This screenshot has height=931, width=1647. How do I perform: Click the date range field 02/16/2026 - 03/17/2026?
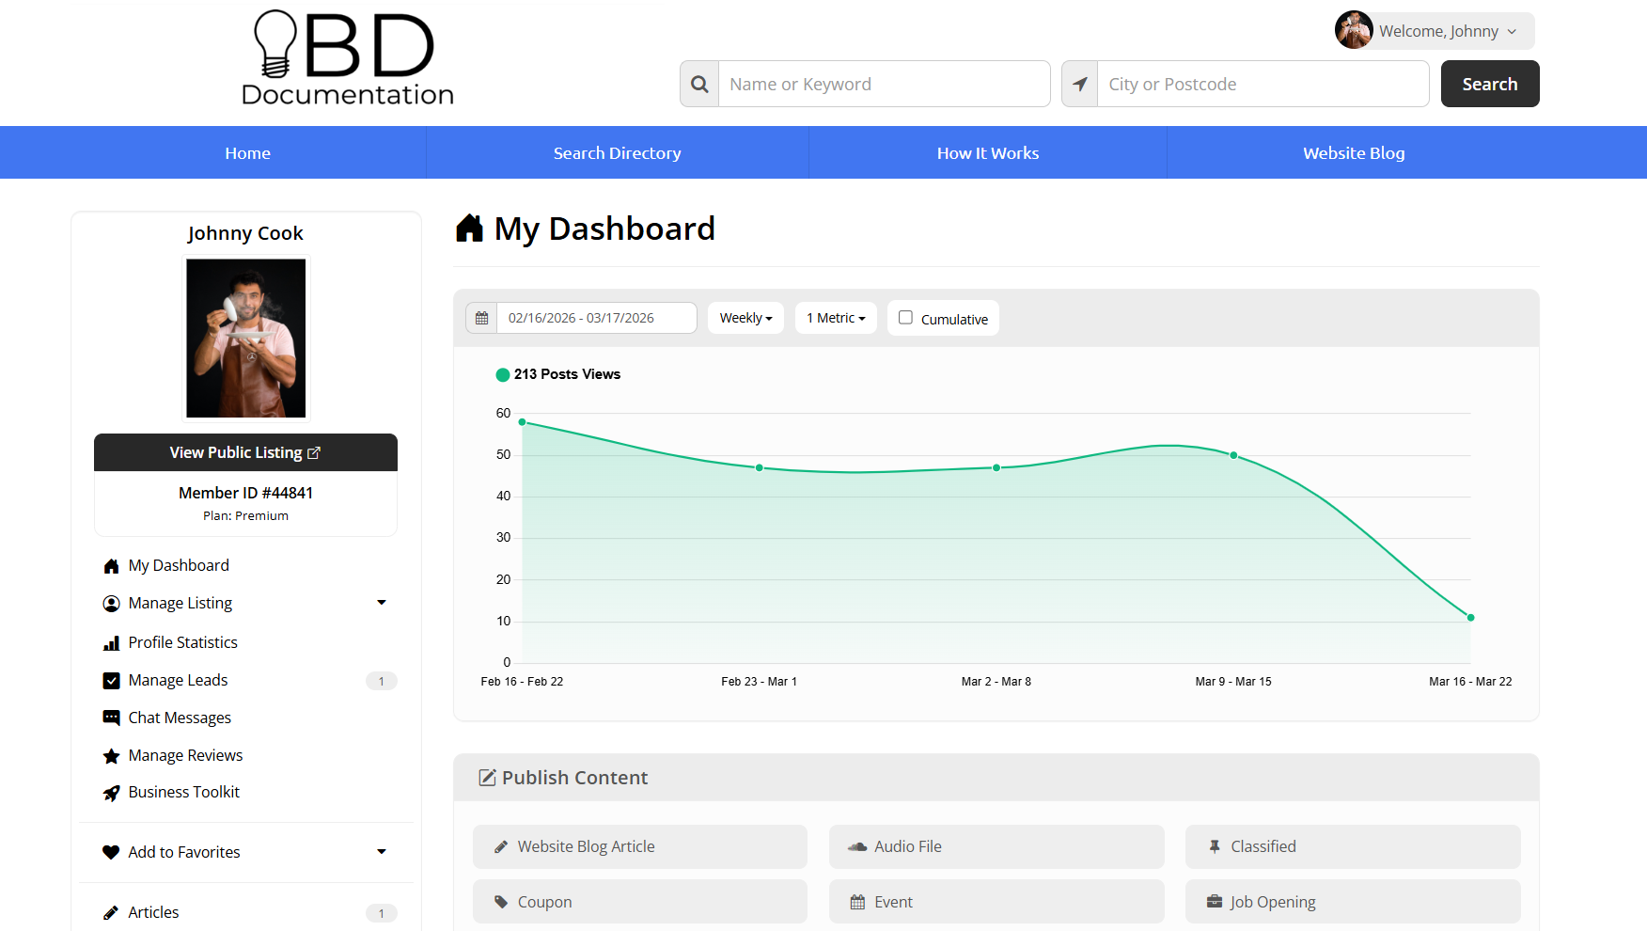[597, 318]
